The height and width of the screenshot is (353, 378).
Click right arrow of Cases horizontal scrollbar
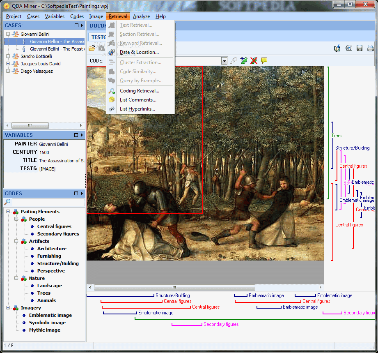[x=81, y=126]
